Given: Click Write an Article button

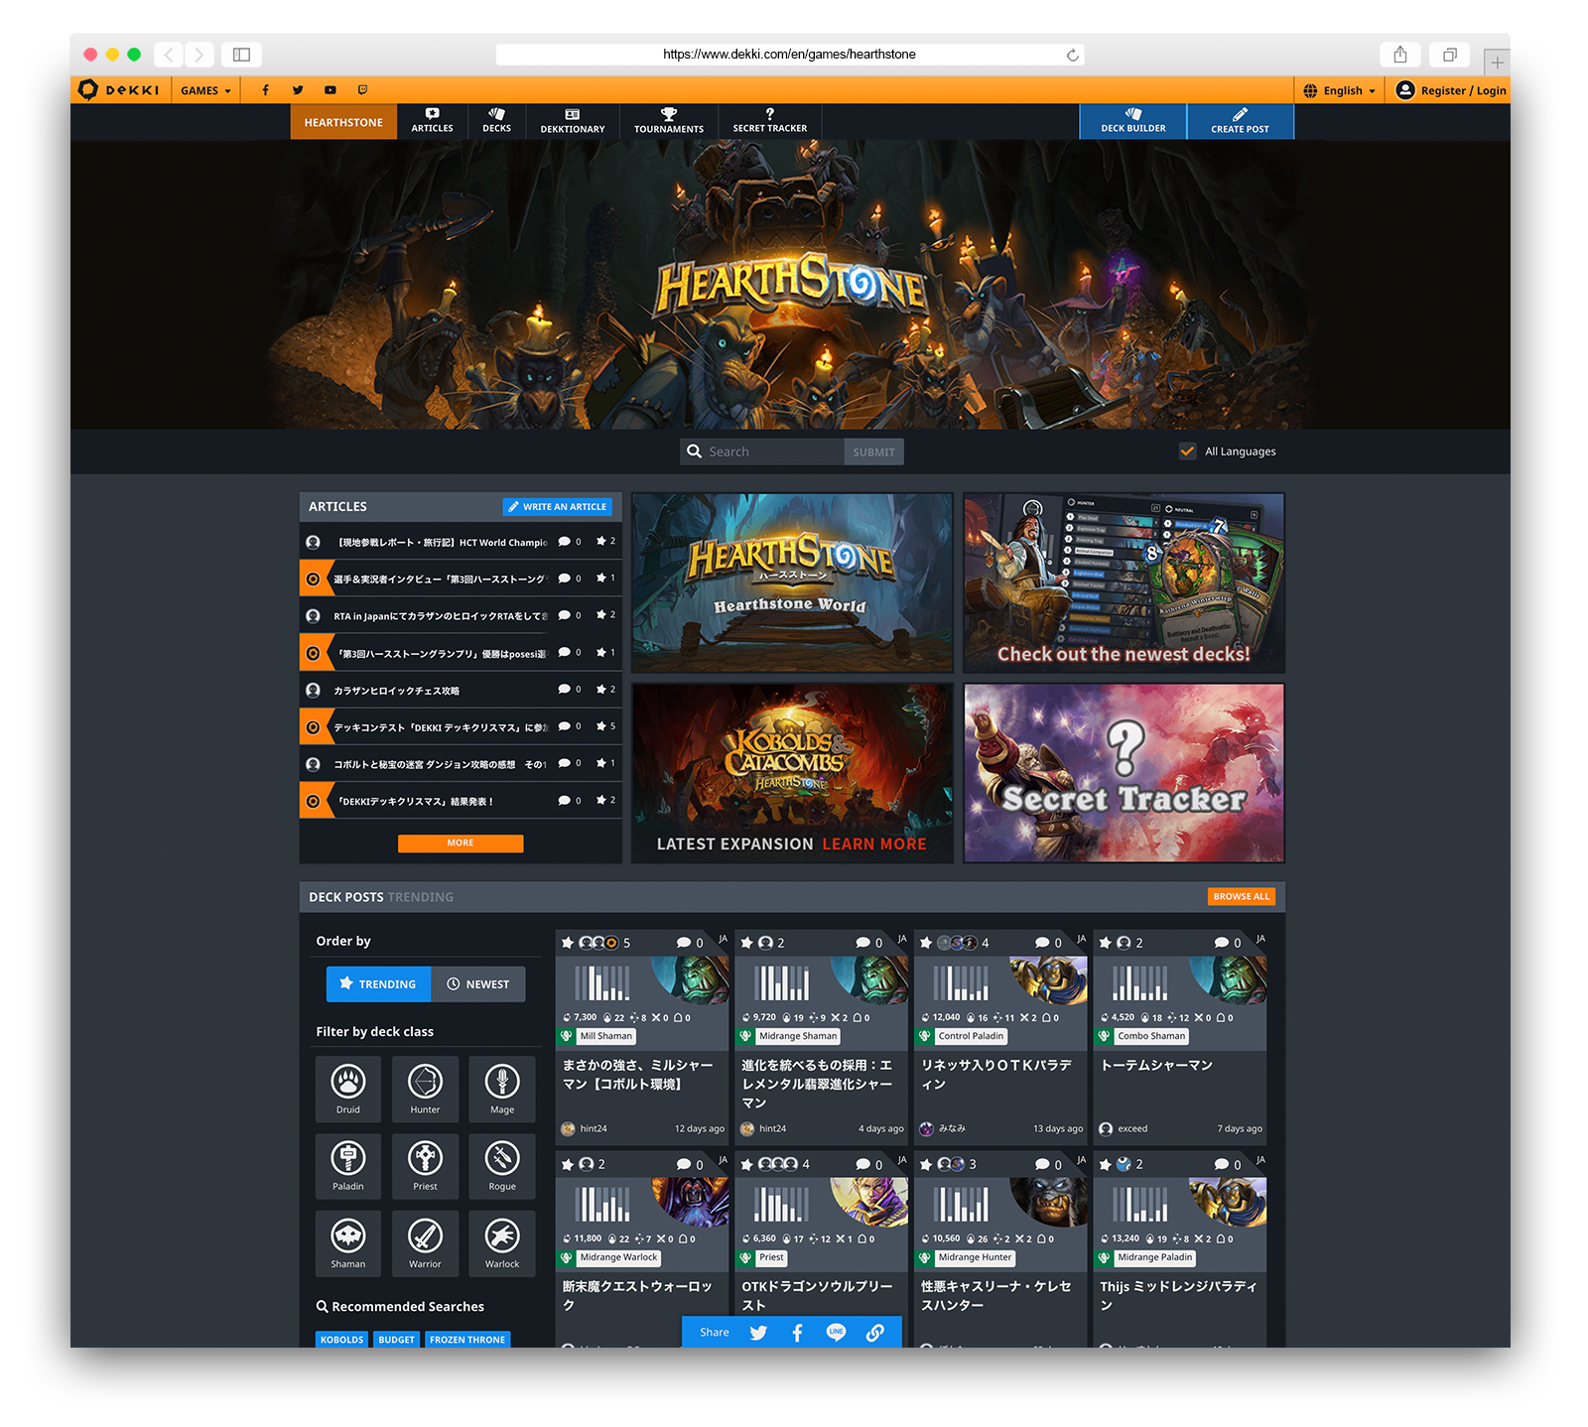Looking at the screenshot, I should pos(558,506).
